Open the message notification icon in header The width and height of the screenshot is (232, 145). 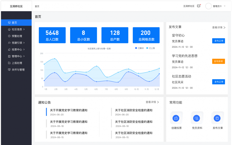[x=199, y=6]
